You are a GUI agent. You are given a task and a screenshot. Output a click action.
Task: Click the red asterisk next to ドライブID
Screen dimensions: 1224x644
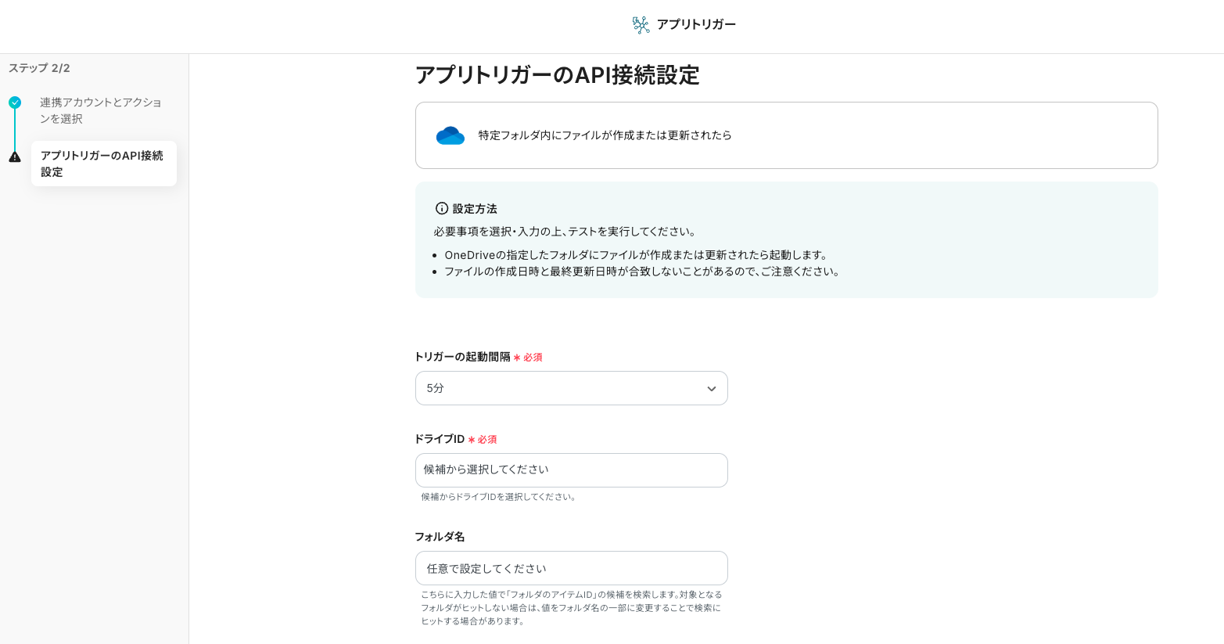472,440
